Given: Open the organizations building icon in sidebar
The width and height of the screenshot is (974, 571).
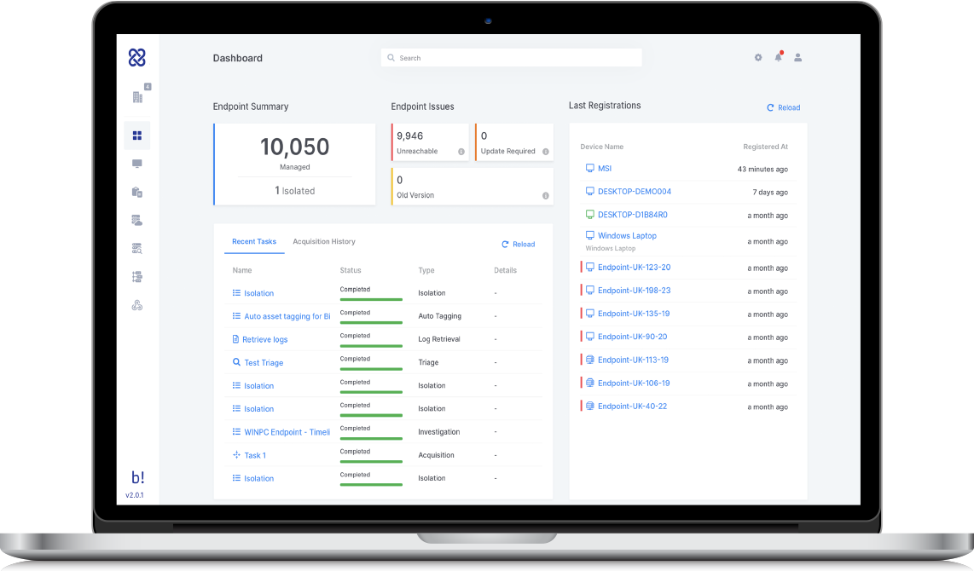Looking at the screenshot, I should pyautogui.click(x=137, y=97).
